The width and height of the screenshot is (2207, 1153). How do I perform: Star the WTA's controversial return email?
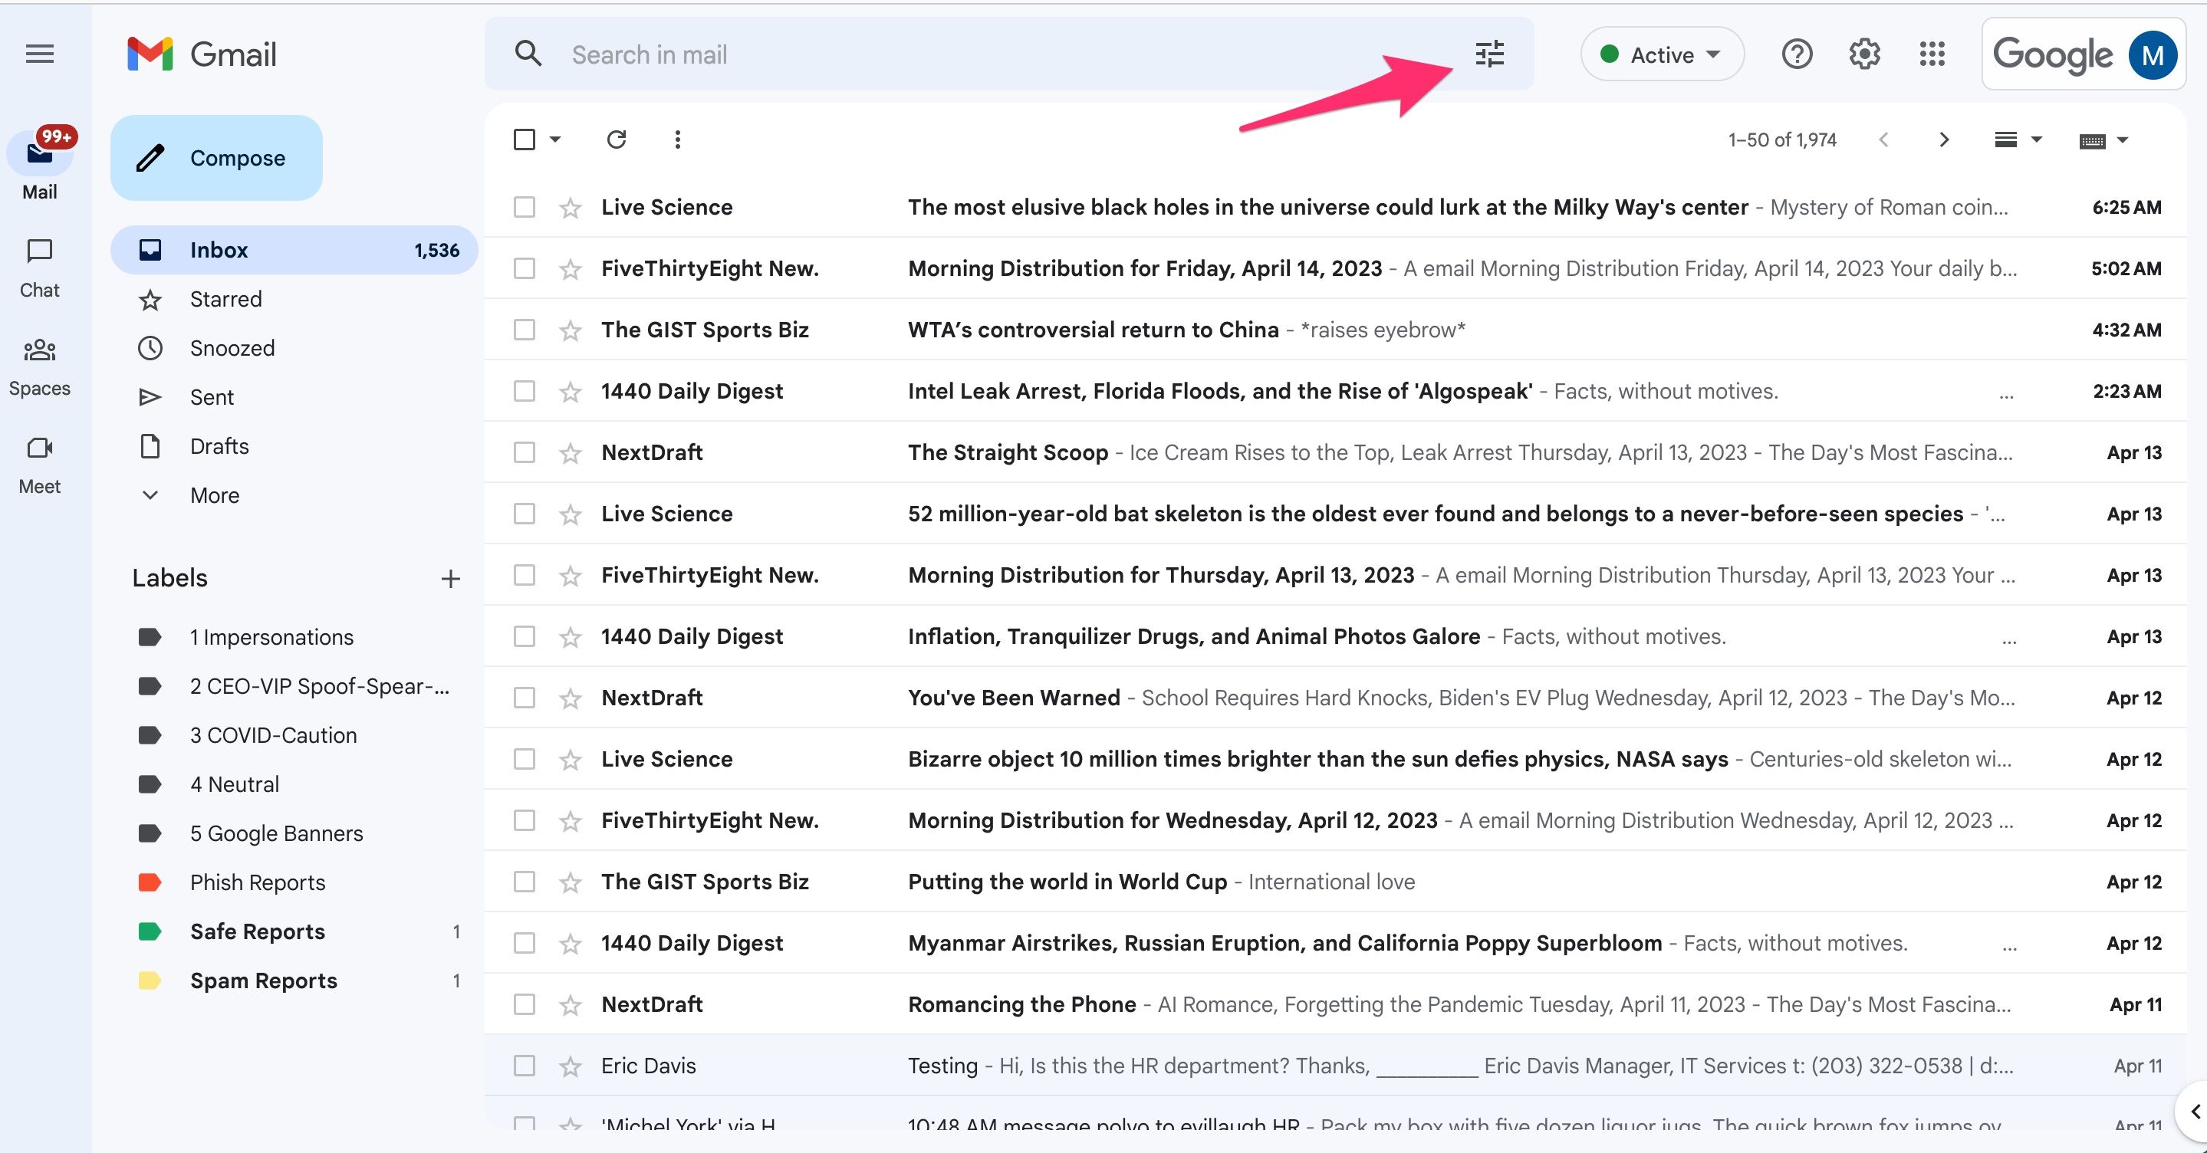pyautogui.click(x=570, y=330)
